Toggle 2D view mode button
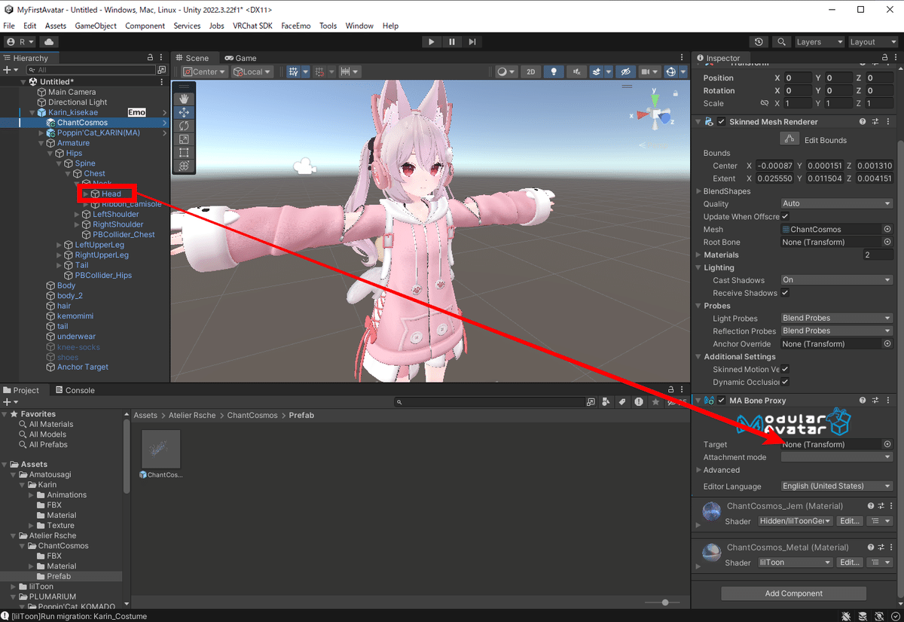This screenshot has height=622, width=904. pyautogui.click(x=531, y=72)
